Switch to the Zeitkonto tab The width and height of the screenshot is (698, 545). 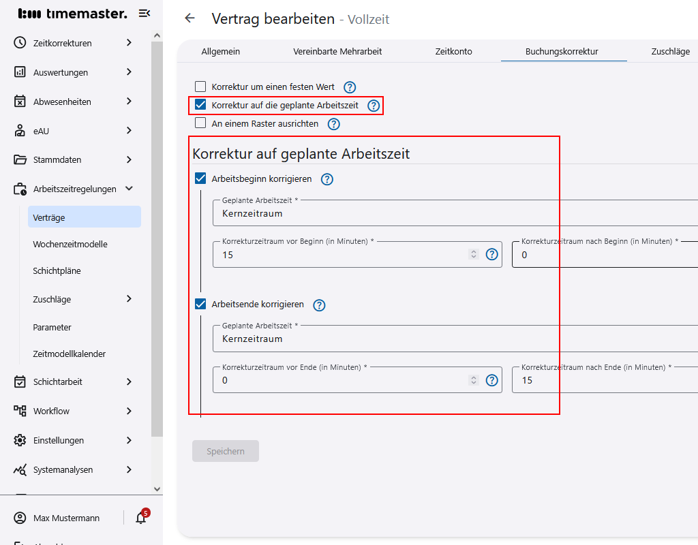(x=453, y=51)
